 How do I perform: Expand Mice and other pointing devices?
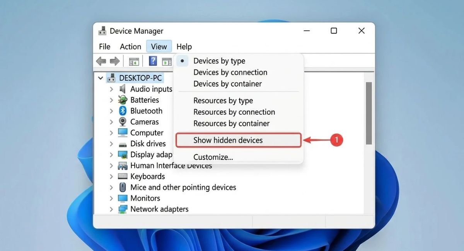coord(111,187)
